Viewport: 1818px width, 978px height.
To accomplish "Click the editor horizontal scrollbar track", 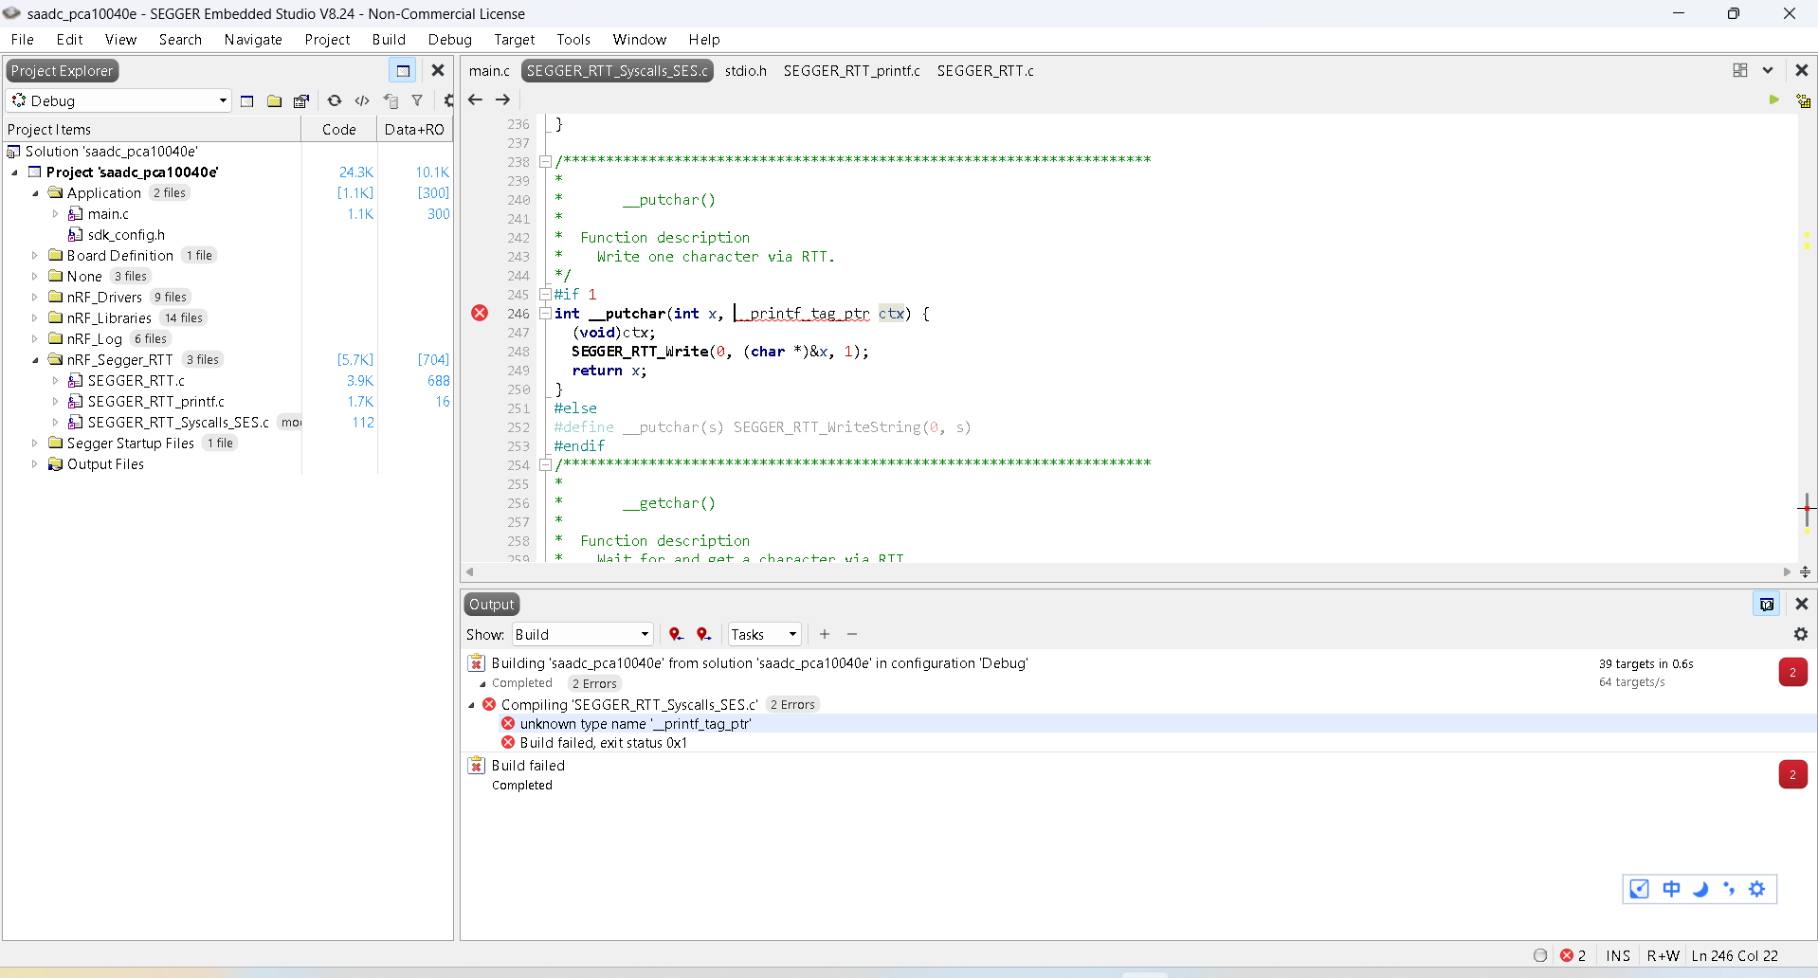I will tap(1128, 571).
